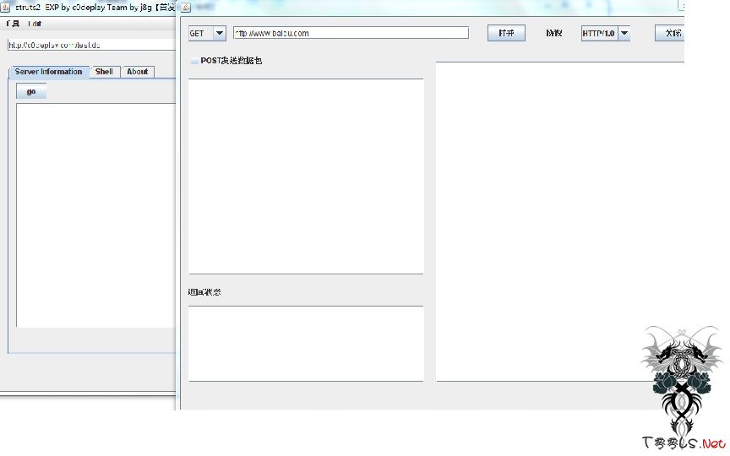Click the 打开 button in the front window
The width and height of the screenshot is (730, 456).
(506, 33)
